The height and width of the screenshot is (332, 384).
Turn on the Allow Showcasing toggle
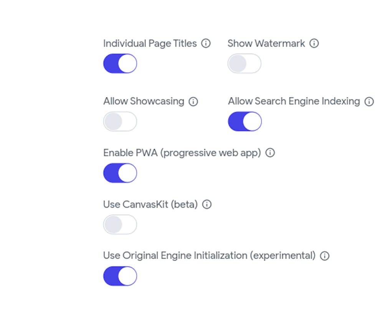point(120,122)
